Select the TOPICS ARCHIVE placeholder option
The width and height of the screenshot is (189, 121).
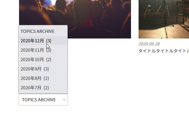[43, 31]
